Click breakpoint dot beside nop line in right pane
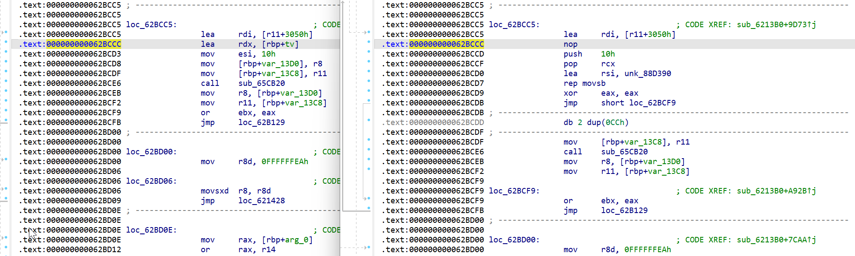Screen dimensions: 855x256 tap(369, 42)
